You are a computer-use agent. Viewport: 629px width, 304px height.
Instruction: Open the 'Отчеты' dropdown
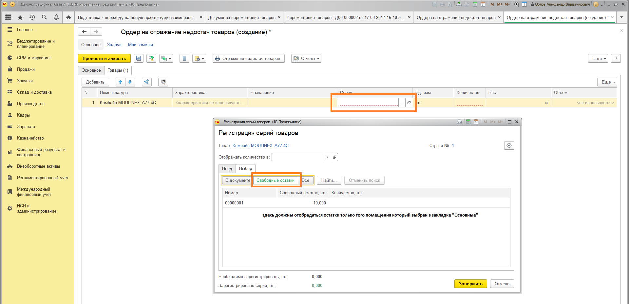[306, 59]
